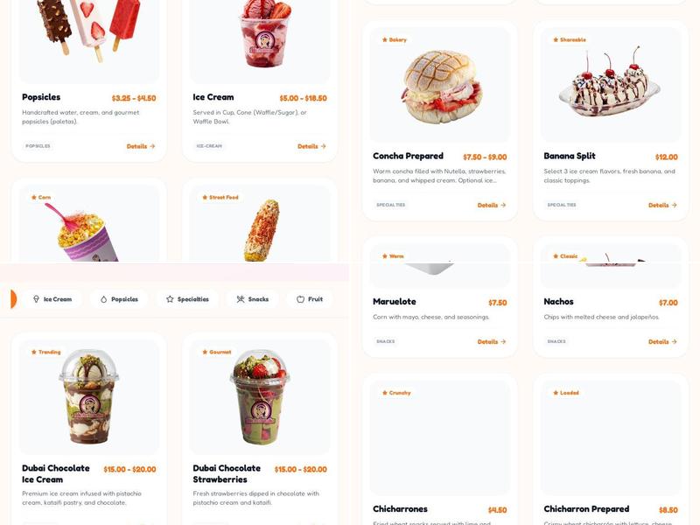
Task: Click the SPECIALTIES tag under Concha Prepared
Action: (390, 205)
